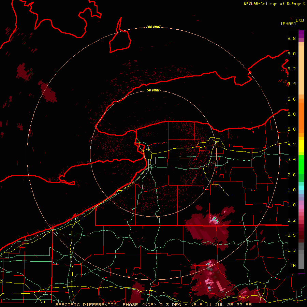Pick the orange band of the color bar

[x=301, y=117]
